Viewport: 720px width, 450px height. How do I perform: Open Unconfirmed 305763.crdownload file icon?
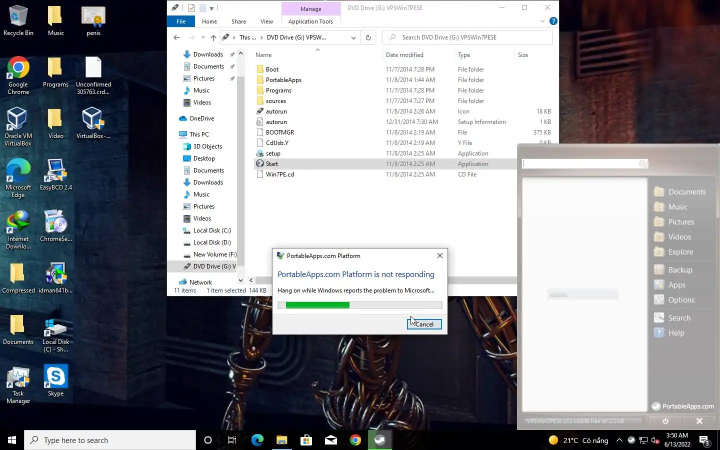(x=93, y=75)
